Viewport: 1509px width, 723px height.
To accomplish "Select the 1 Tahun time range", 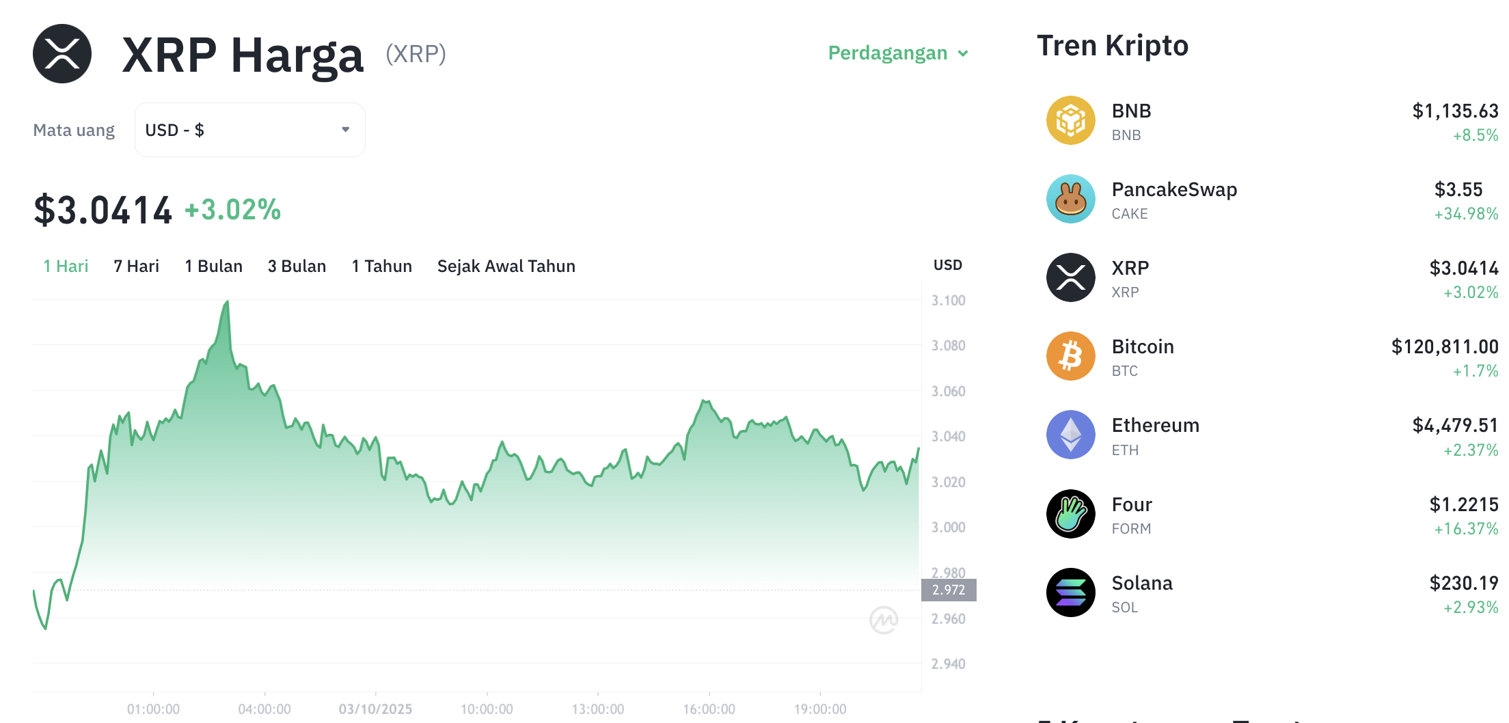I will [381, 266].
